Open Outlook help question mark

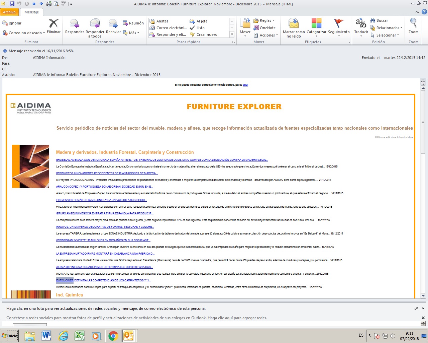(424, 12)
